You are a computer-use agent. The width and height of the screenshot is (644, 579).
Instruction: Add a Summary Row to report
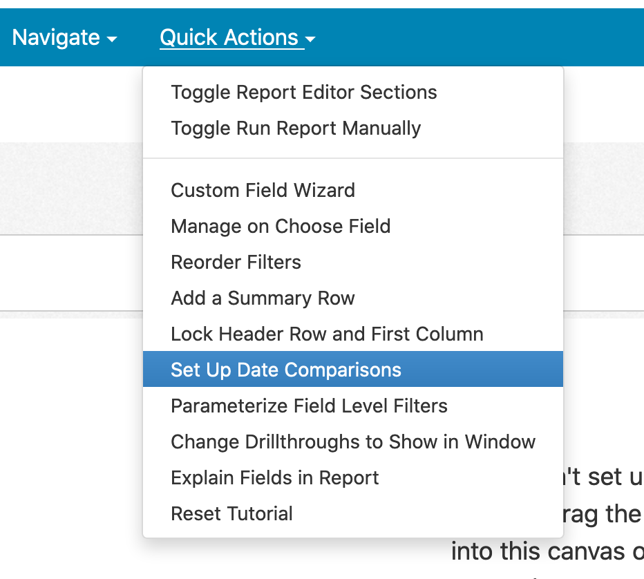pos(263,298)
